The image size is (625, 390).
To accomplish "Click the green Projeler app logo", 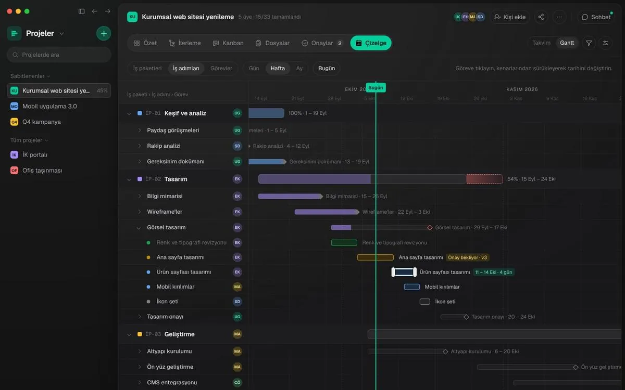I will click(x=14, y=33).
